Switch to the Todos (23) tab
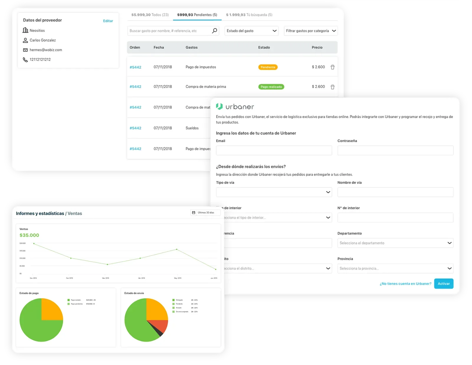This screenshot has width=472, height=365. (150, 15)
